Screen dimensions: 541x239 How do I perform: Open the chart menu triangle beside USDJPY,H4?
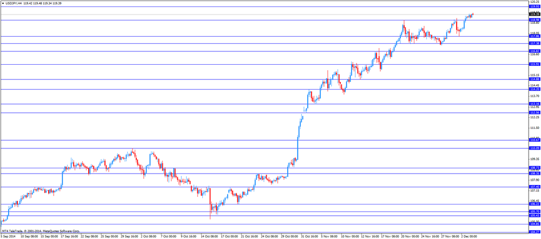tap(3, 3)
